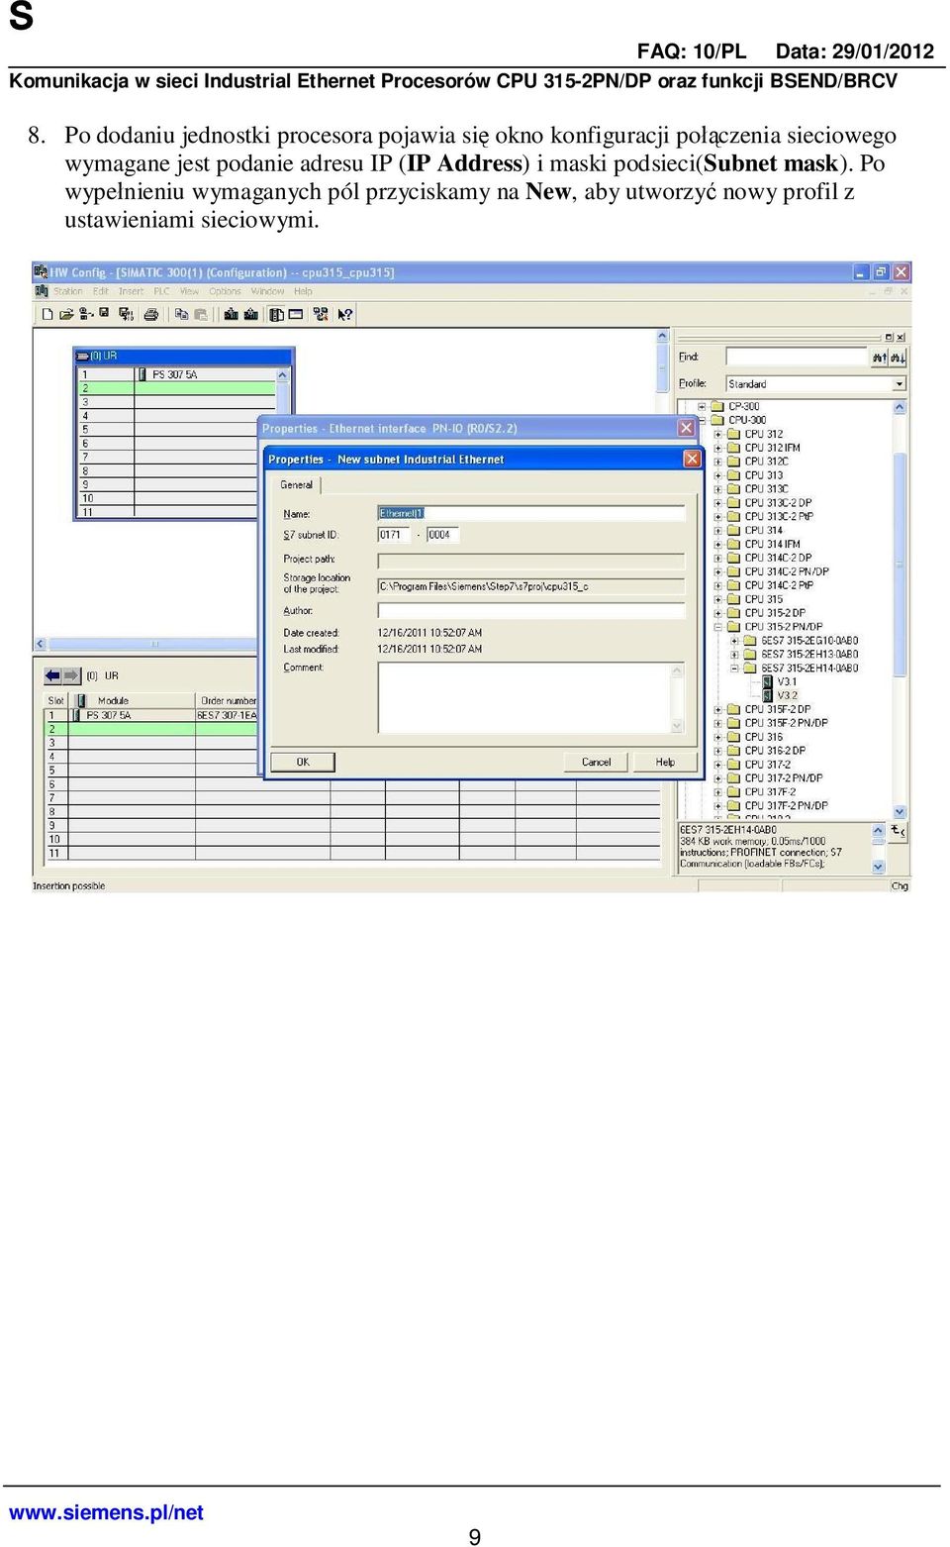The height and width of the screenshot is (1547, 950).
Task: Click the Find downward search icon in catalog
Action: coord(898,358)
